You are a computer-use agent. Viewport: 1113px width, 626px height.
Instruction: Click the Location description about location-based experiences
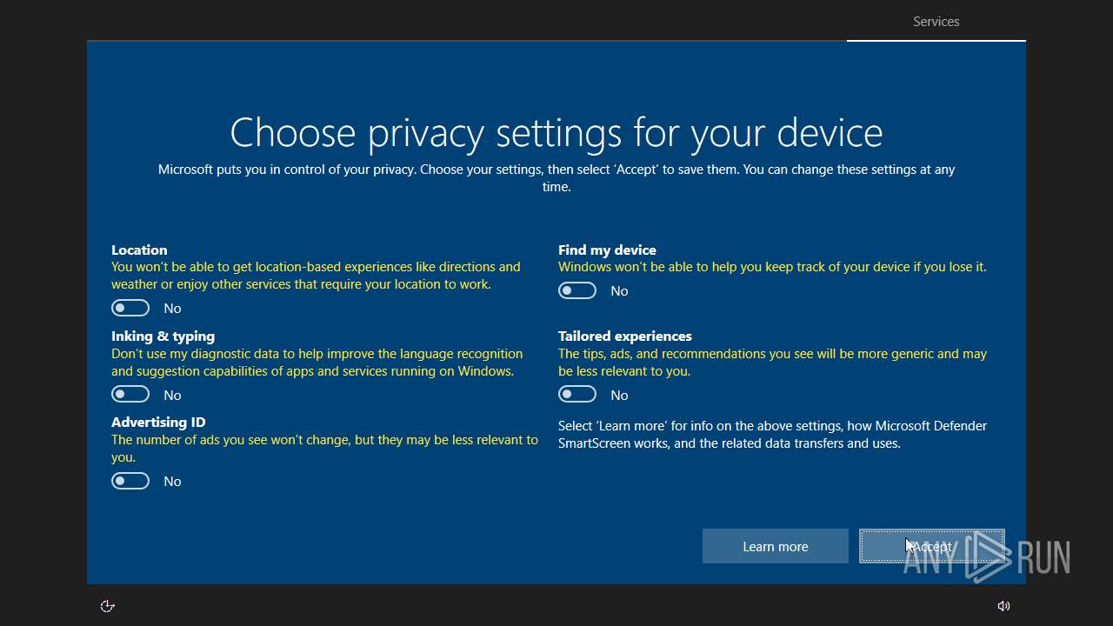coord(316,276)
